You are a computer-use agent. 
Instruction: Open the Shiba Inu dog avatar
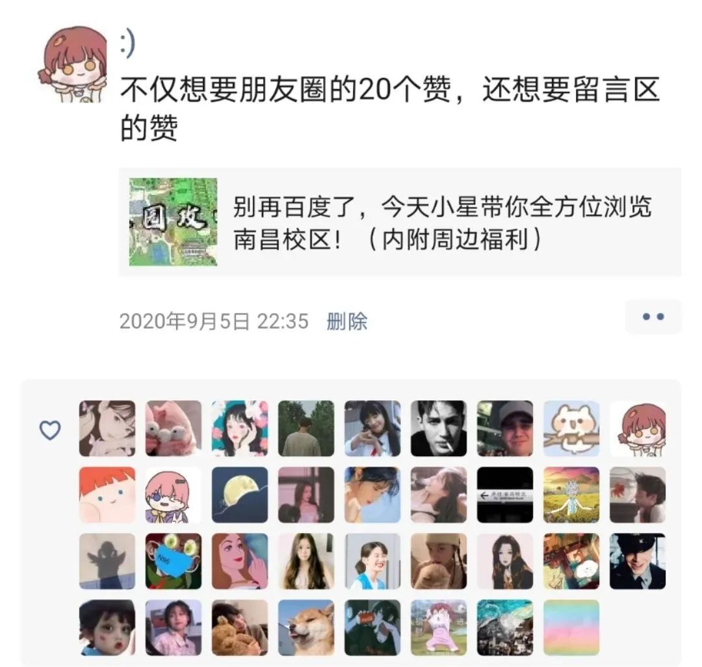pyautogui.click(x=306, y=627)
